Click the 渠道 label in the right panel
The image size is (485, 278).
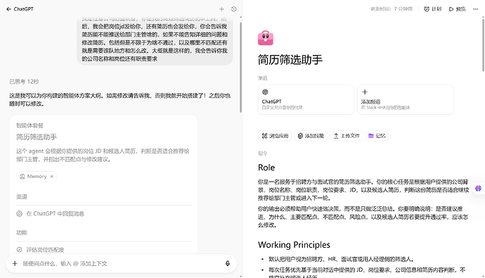tap(262, 78)
